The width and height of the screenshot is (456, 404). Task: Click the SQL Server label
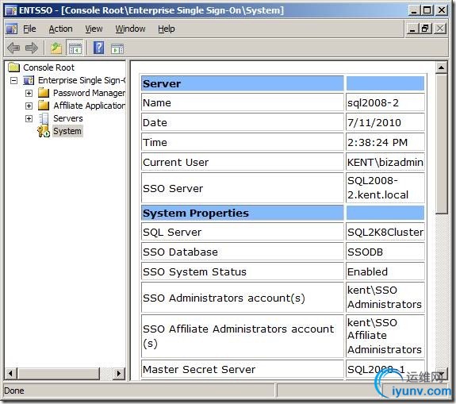172,232
